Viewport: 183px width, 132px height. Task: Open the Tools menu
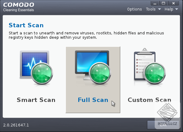tap(151, 9)
